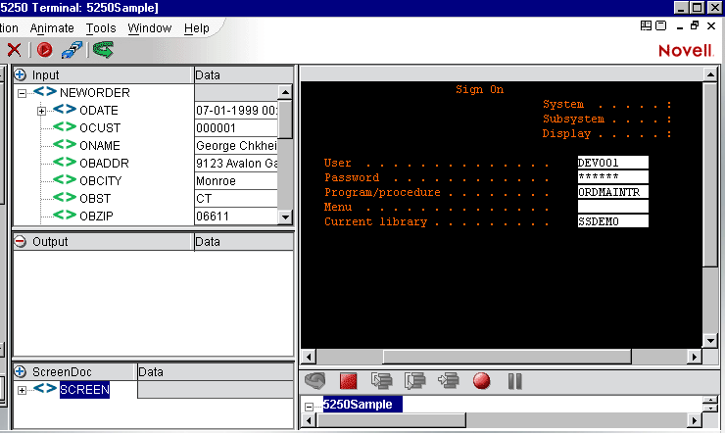Click the Program/procedure field ORDMAINTR
This screenshot has height=434, width=725.
(x=612, y=192)
